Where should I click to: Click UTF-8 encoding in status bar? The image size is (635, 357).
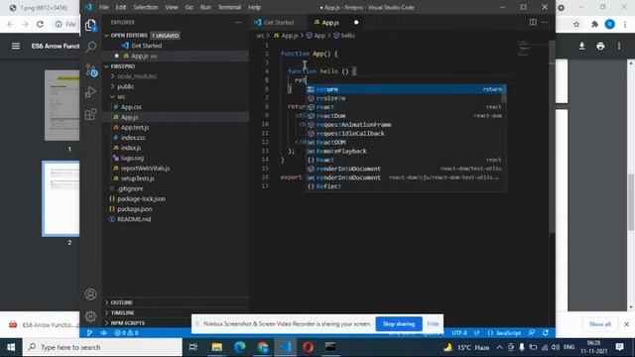[x=459, y=333]
